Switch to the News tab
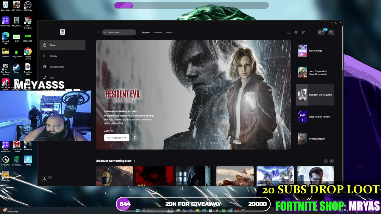This screenshot has height=214, width=381. tap(169, 32)
